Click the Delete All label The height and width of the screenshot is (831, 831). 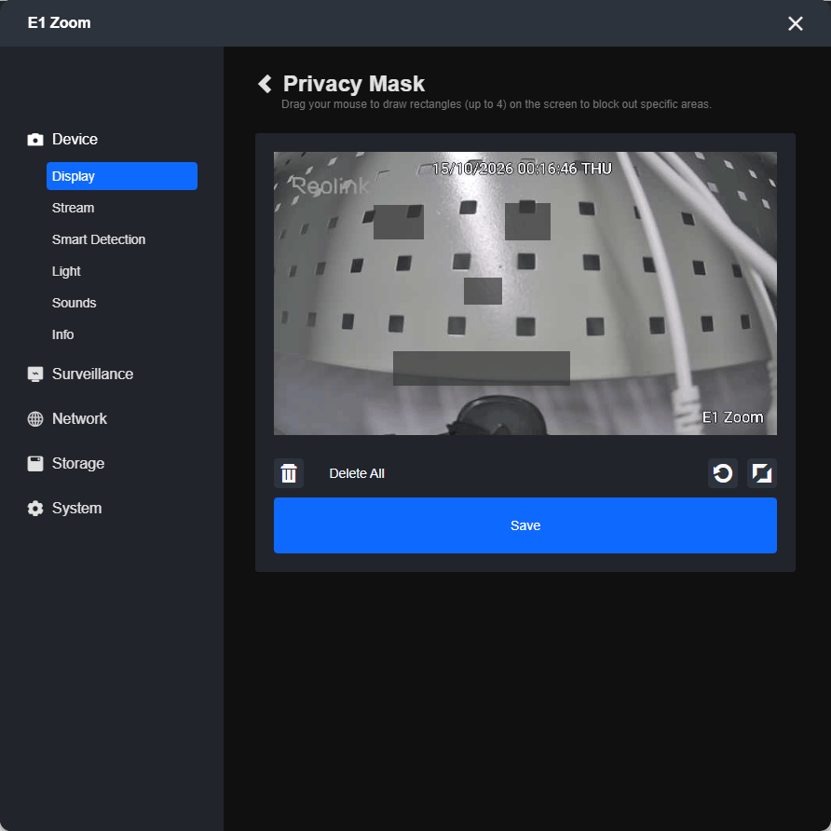pos(357,473)
